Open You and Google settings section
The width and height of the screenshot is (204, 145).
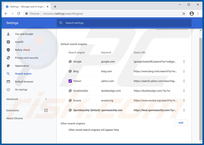24,34
